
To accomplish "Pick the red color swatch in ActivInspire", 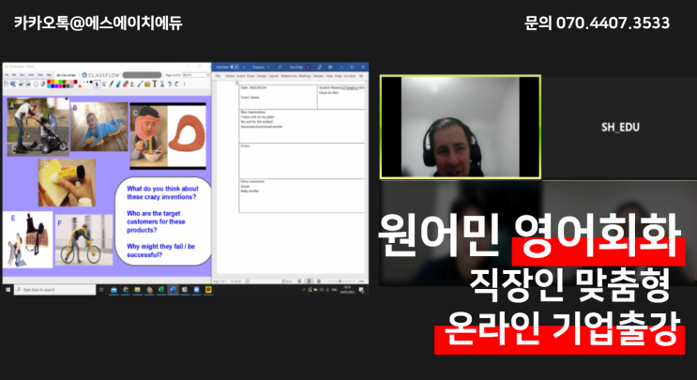I will pos(49,82).
